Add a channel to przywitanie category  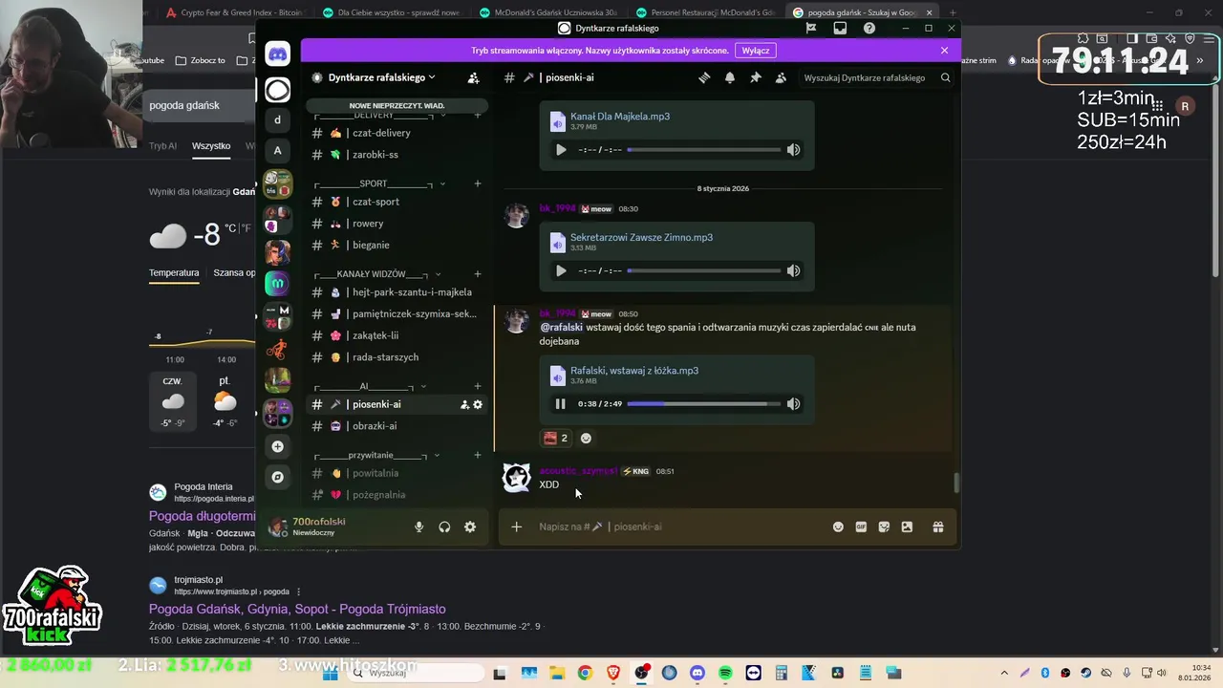pos(478,455)
